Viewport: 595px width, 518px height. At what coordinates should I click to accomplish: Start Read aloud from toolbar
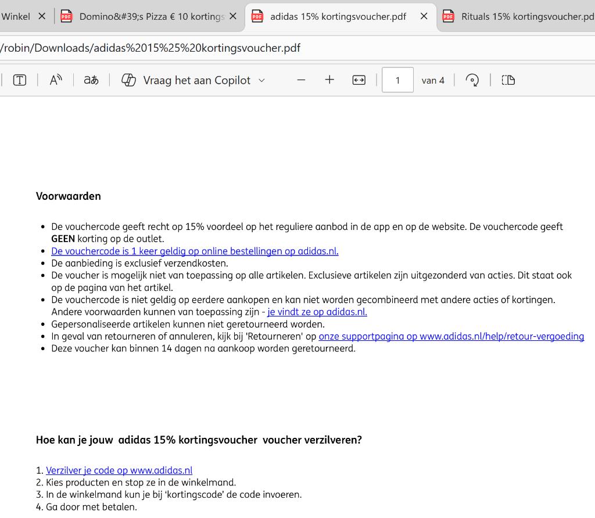click(56, 80)
